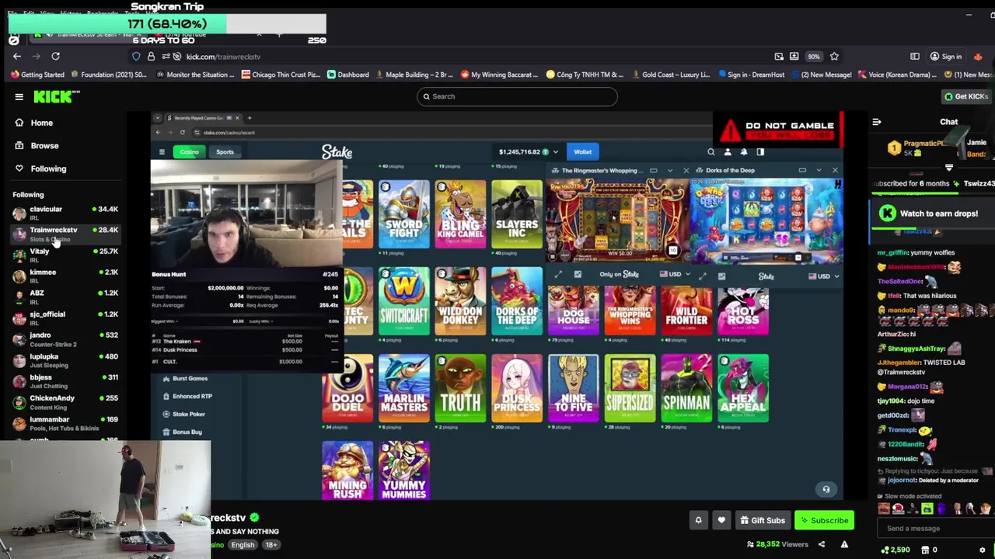Open chat settings gear icon
The height and width of the screenshot is (559, 995).
pos(983,550)
